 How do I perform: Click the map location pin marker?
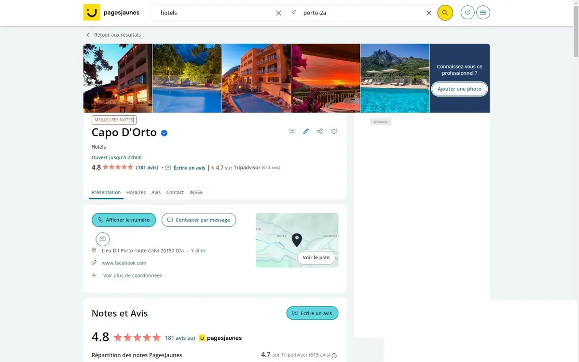point(297,240)
